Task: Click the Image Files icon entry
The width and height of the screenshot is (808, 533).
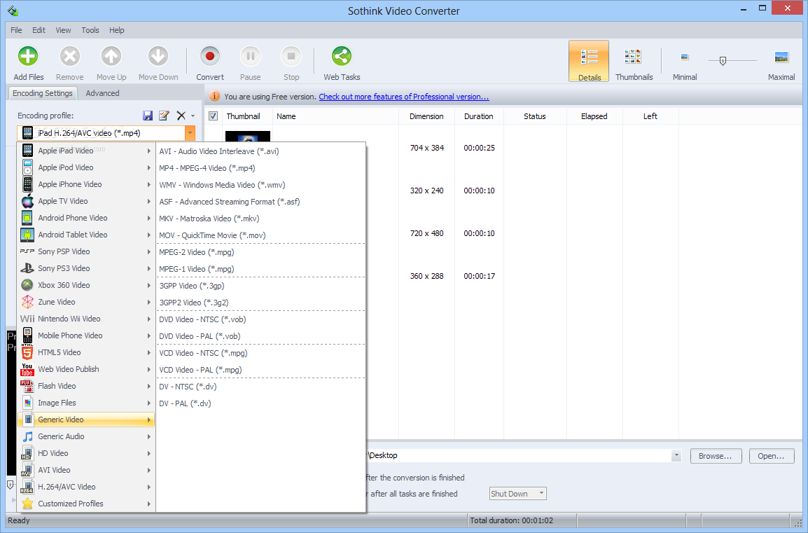Action: click(x=27, y=403)
